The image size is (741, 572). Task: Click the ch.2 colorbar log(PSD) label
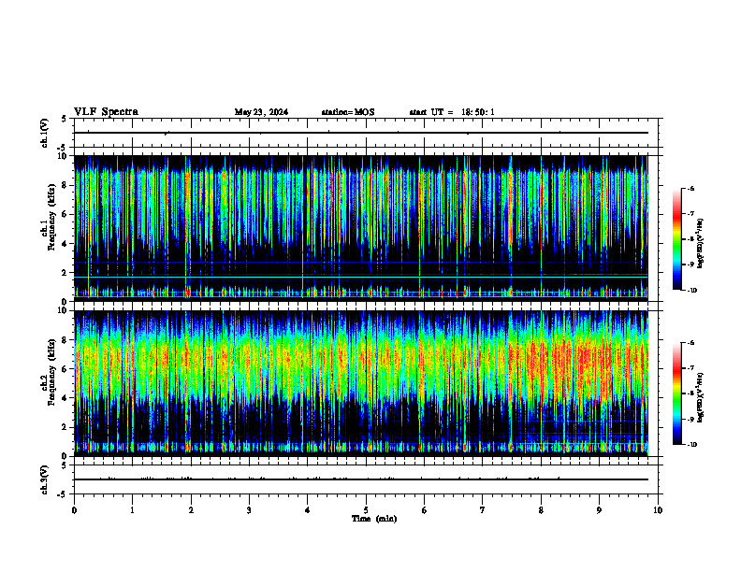[701, 397]
